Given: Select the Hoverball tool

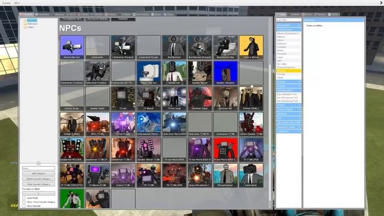Looking at the screenshot, I should point(289,53).
